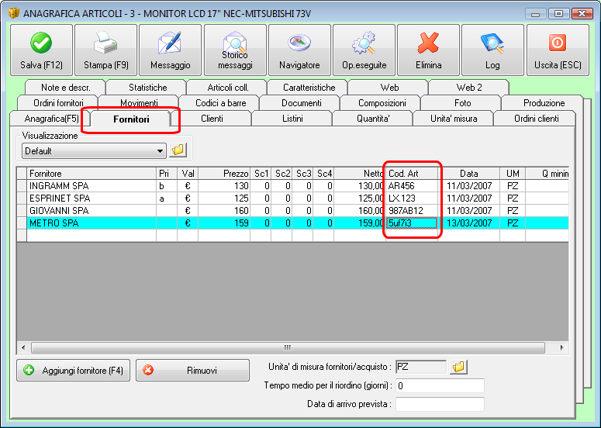601x428 pixels.
Task: Open Ordini clienti tab
Action: pyautogui.click(x=536, y=119)
